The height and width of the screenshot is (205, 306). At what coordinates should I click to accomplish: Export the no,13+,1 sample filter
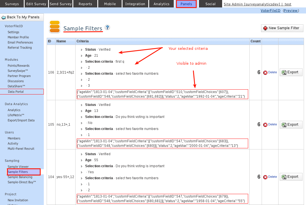coord(290,125)
